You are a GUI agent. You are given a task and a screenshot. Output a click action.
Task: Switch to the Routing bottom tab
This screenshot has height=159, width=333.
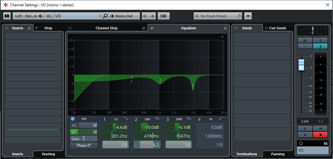pos(48,154)
